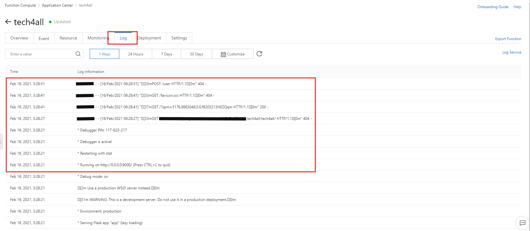
Task: Expand the collapsed left side panel handle
Action: click(1, 142)
